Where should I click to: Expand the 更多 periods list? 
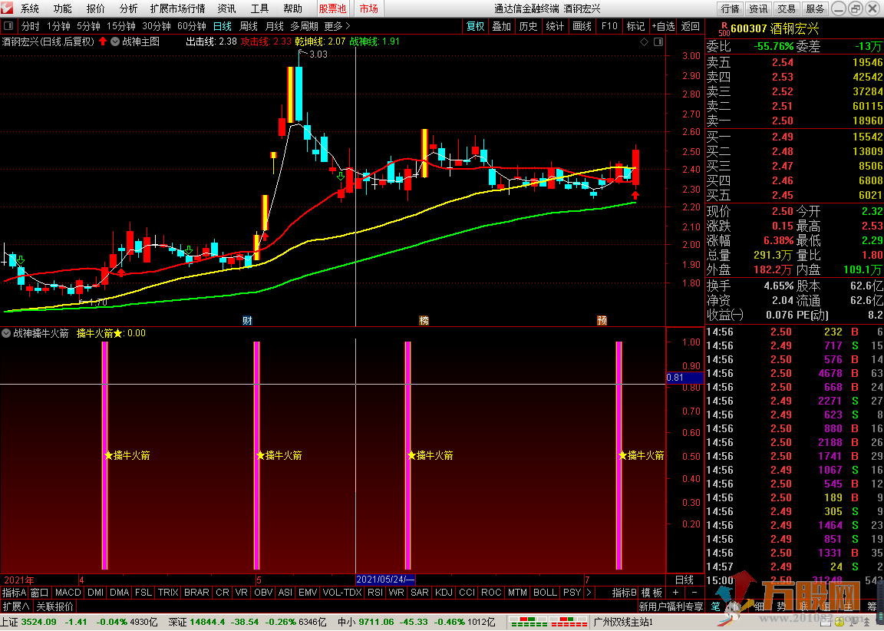pos(337,27)
